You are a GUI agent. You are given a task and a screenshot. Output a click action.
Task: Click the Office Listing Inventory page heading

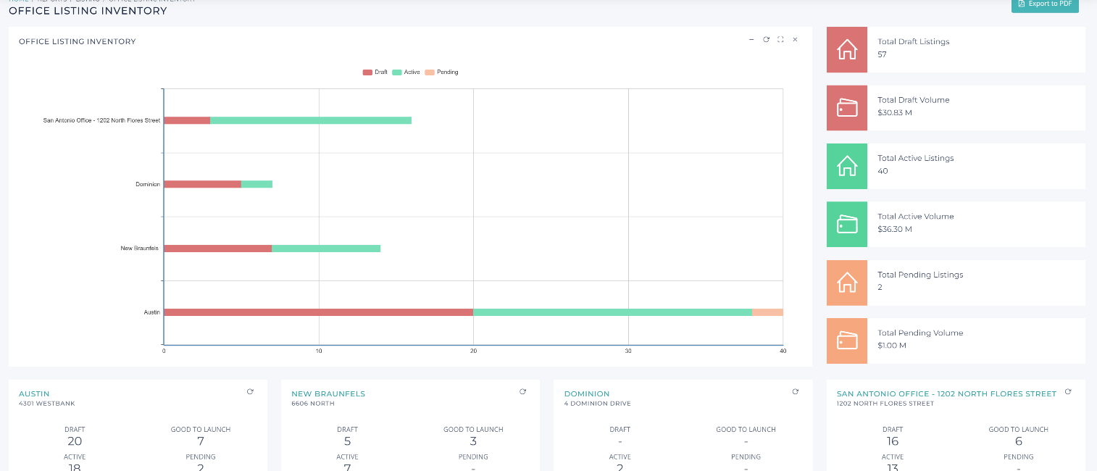click(88, 11)
